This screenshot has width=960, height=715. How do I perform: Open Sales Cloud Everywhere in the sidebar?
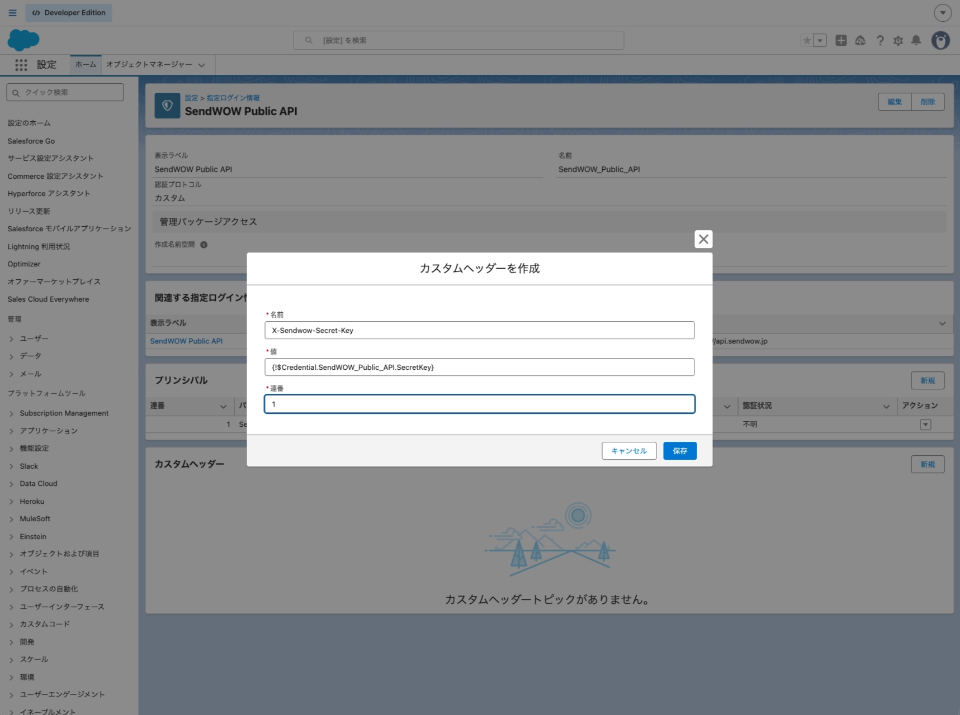click(x=48, y=299)
